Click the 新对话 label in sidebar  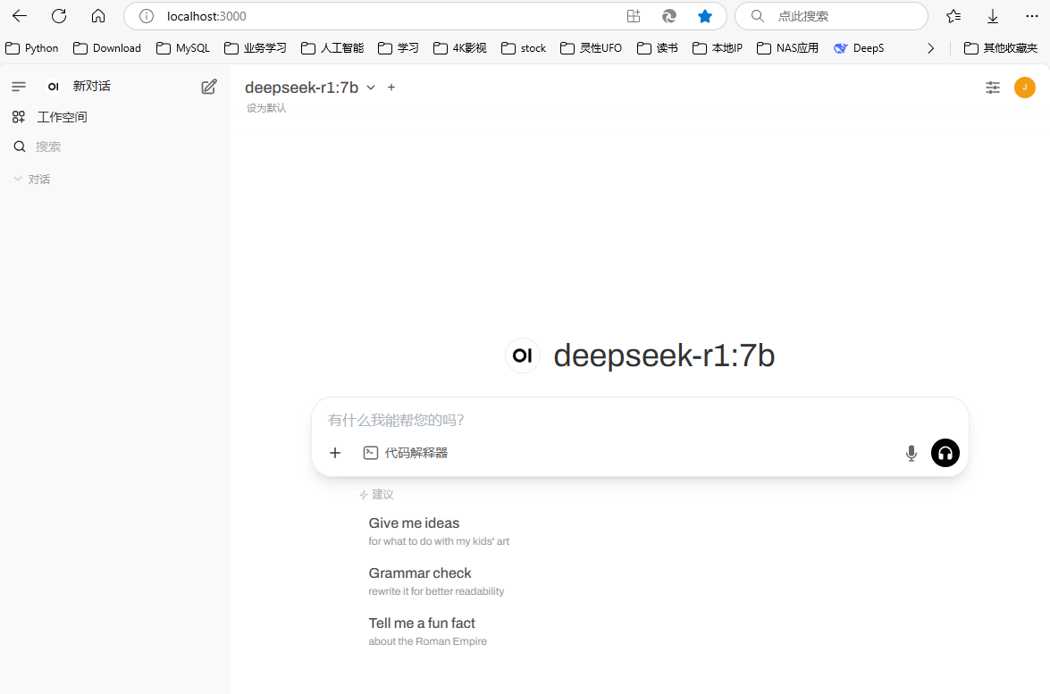click(92, 86)
